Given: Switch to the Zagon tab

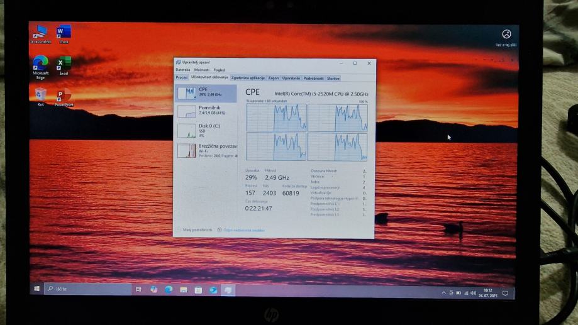Looking at the screenshot, I should click(273, 78).
